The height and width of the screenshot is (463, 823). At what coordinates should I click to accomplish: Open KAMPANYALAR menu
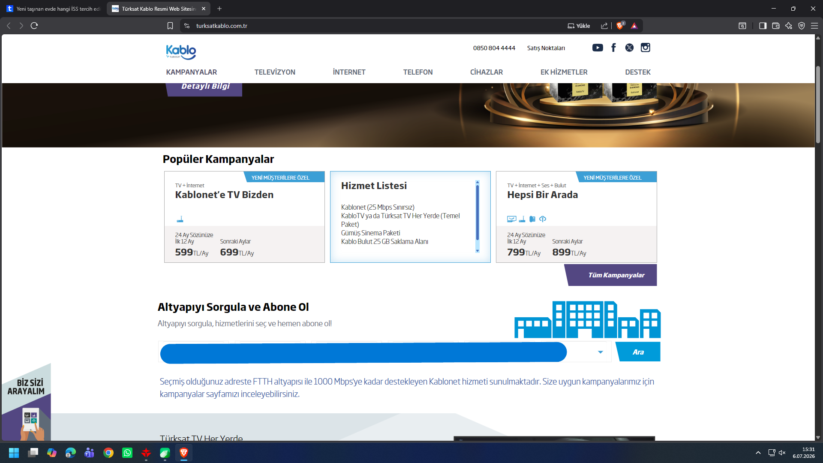pos(191,72)
